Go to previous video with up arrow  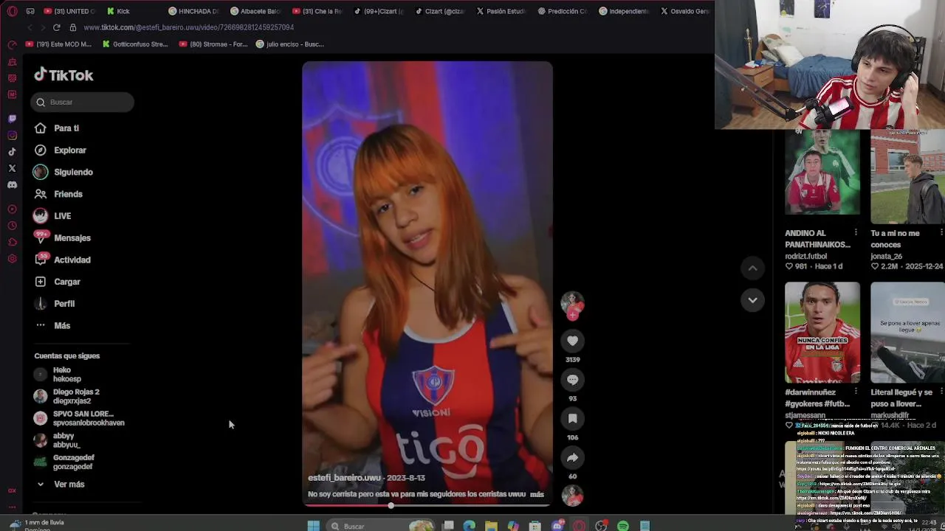(752, 268)
